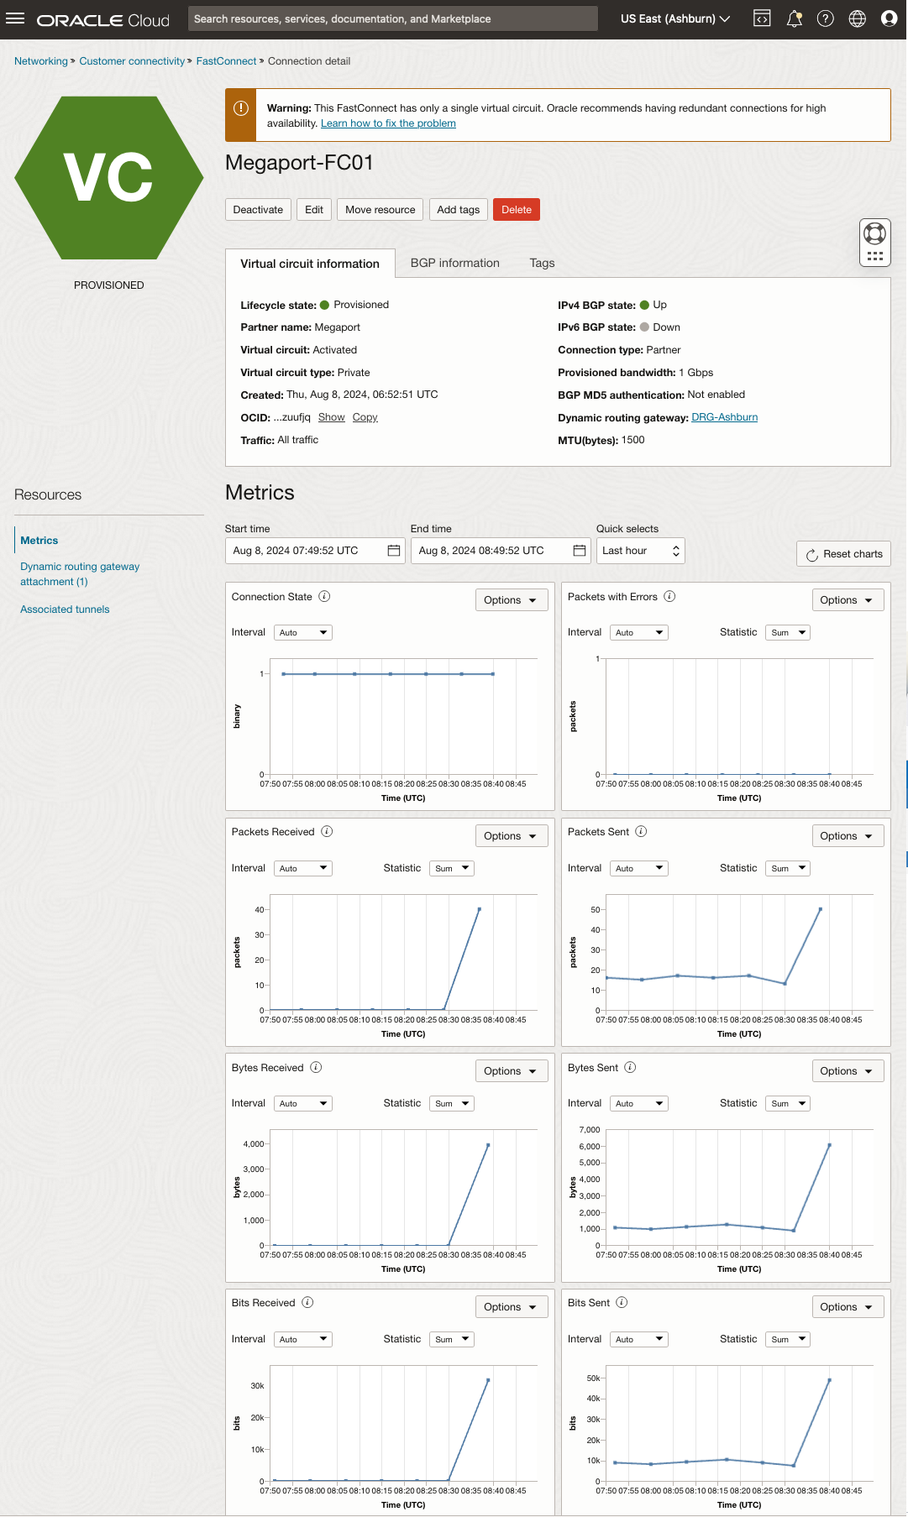Open language globe icon
Viewport: 908px width, 1517px height.
tap(858, 18)
